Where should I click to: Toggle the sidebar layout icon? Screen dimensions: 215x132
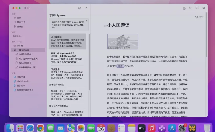pos(26,8)
